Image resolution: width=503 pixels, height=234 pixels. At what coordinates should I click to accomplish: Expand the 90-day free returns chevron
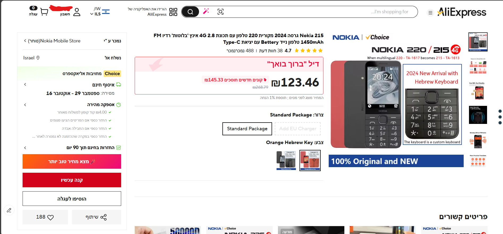25,148
